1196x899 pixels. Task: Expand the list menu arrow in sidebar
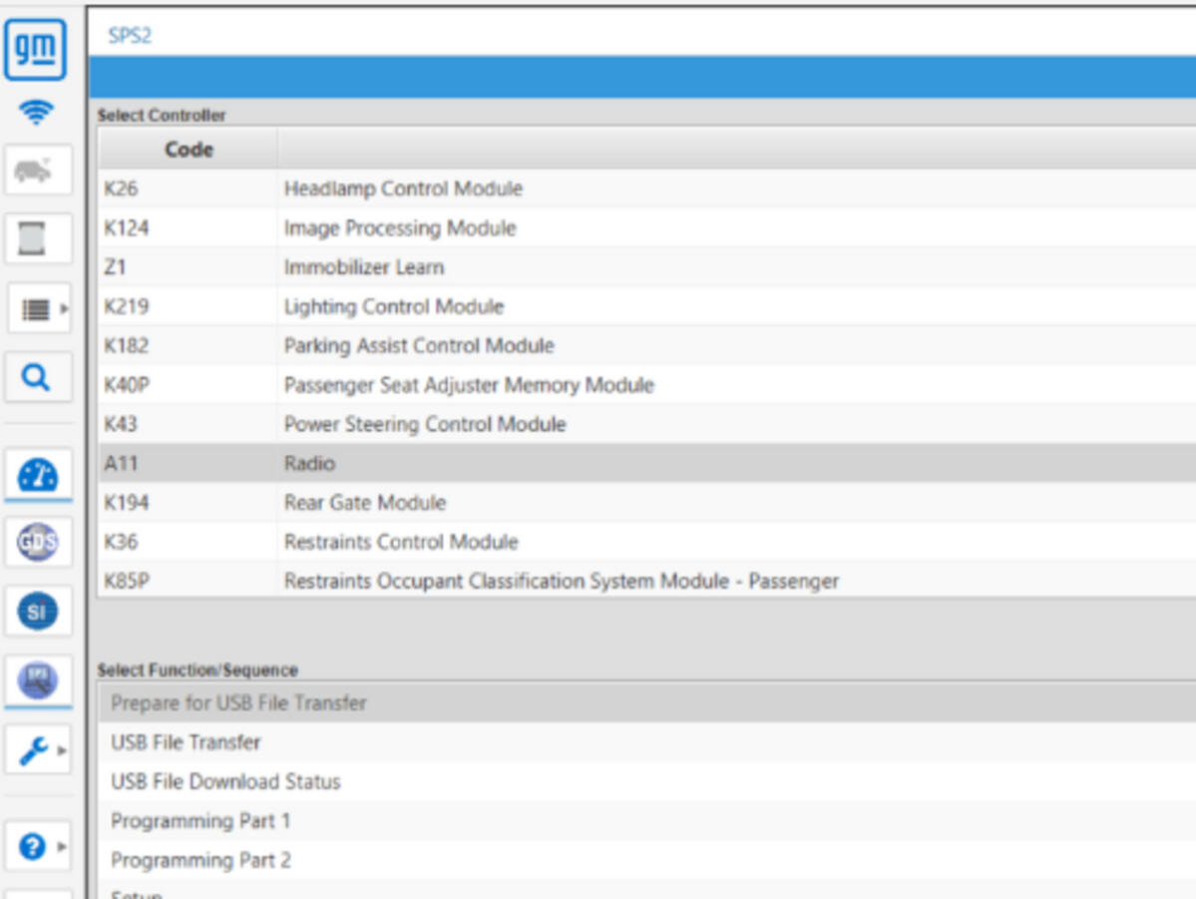[x=64, y=308]
